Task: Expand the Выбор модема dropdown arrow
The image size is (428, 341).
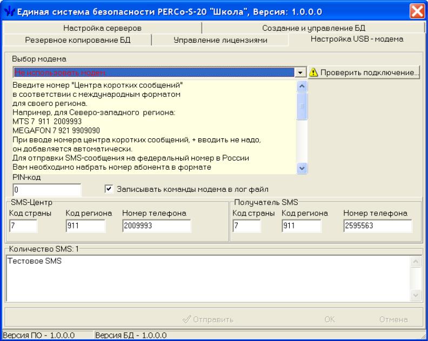Action: click(300, 72)
